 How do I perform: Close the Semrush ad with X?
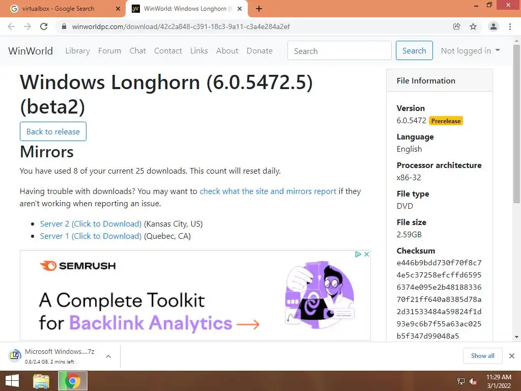pyautogui.click(x=366, y=255)
